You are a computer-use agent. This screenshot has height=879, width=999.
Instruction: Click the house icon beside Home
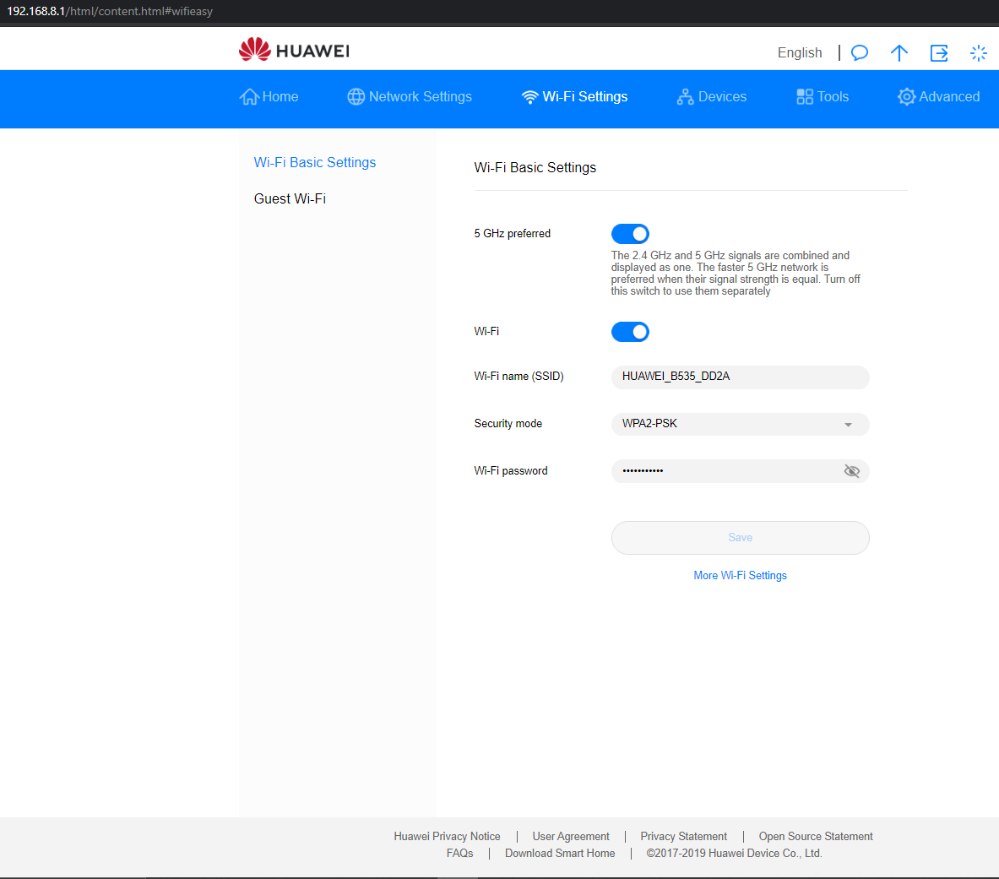[x=249, y=97]
